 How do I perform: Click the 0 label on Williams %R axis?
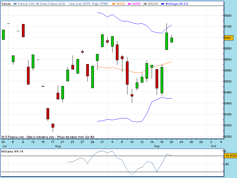click(x=225, y=151)
